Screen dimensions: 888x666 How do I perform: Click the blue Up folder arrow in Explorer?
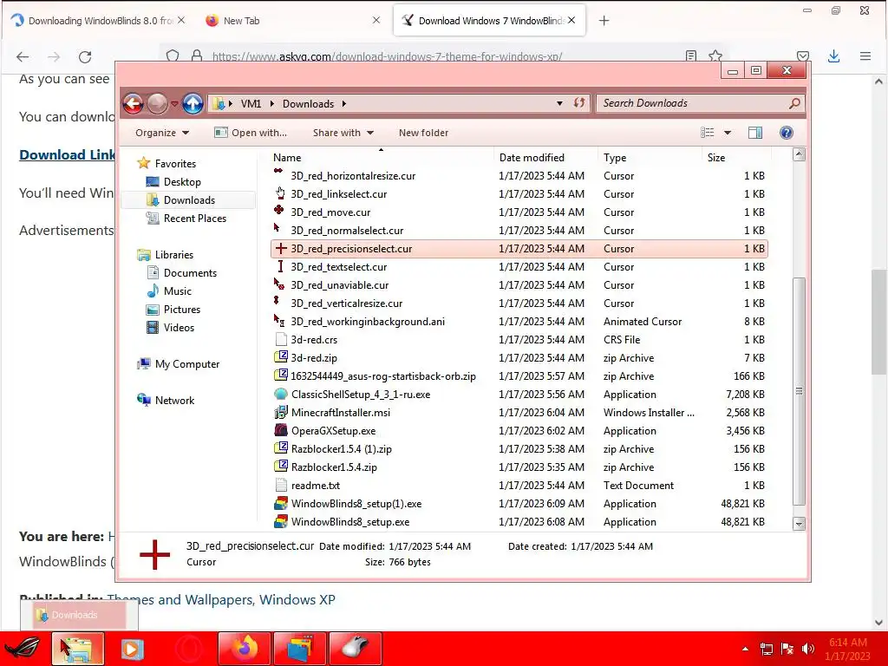pos(193,104)
